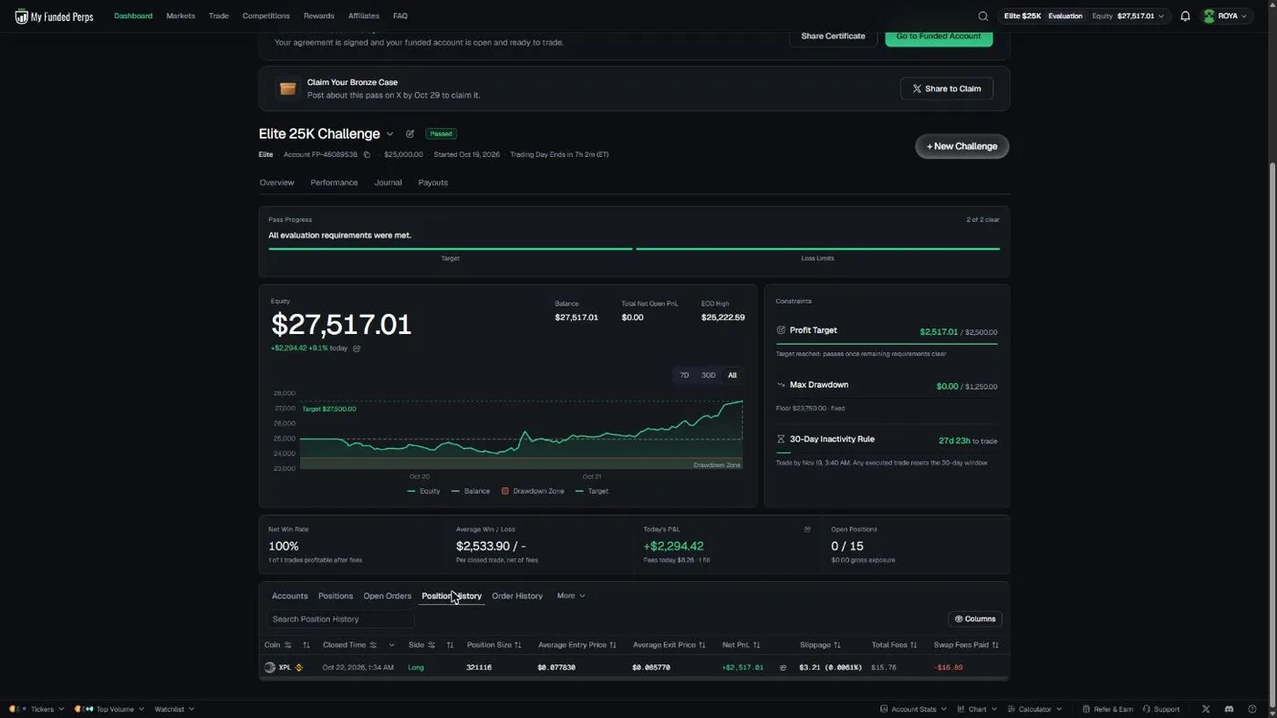The width and height of the screenshot is (1277, 718).
Task: Click the share icon next to +$2,517.01 Net PnL
Action: point(783,668)
